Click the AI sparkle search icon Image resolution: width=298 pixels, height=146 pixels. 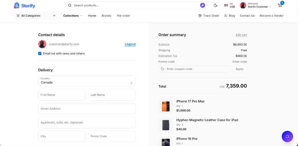click(x=203, y=5)
